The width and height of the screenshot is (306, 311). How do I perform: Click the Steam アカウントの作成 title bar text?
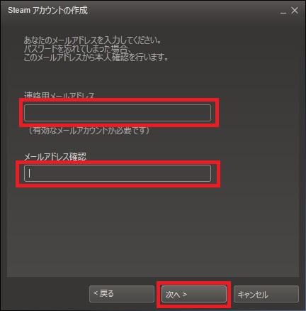point(47,11)
